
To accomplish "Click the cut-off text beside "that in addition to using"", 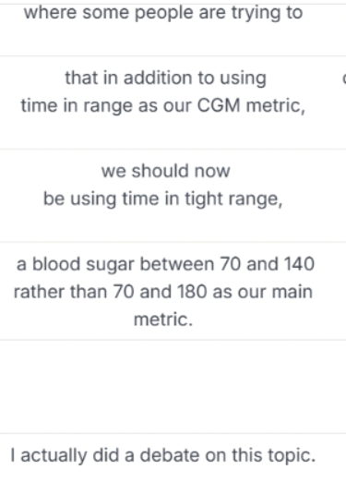I will click(x=344, y=78).
